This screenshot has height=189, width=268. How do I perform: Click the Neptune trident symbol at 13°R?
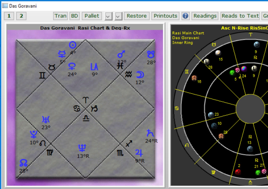[82, 148]
